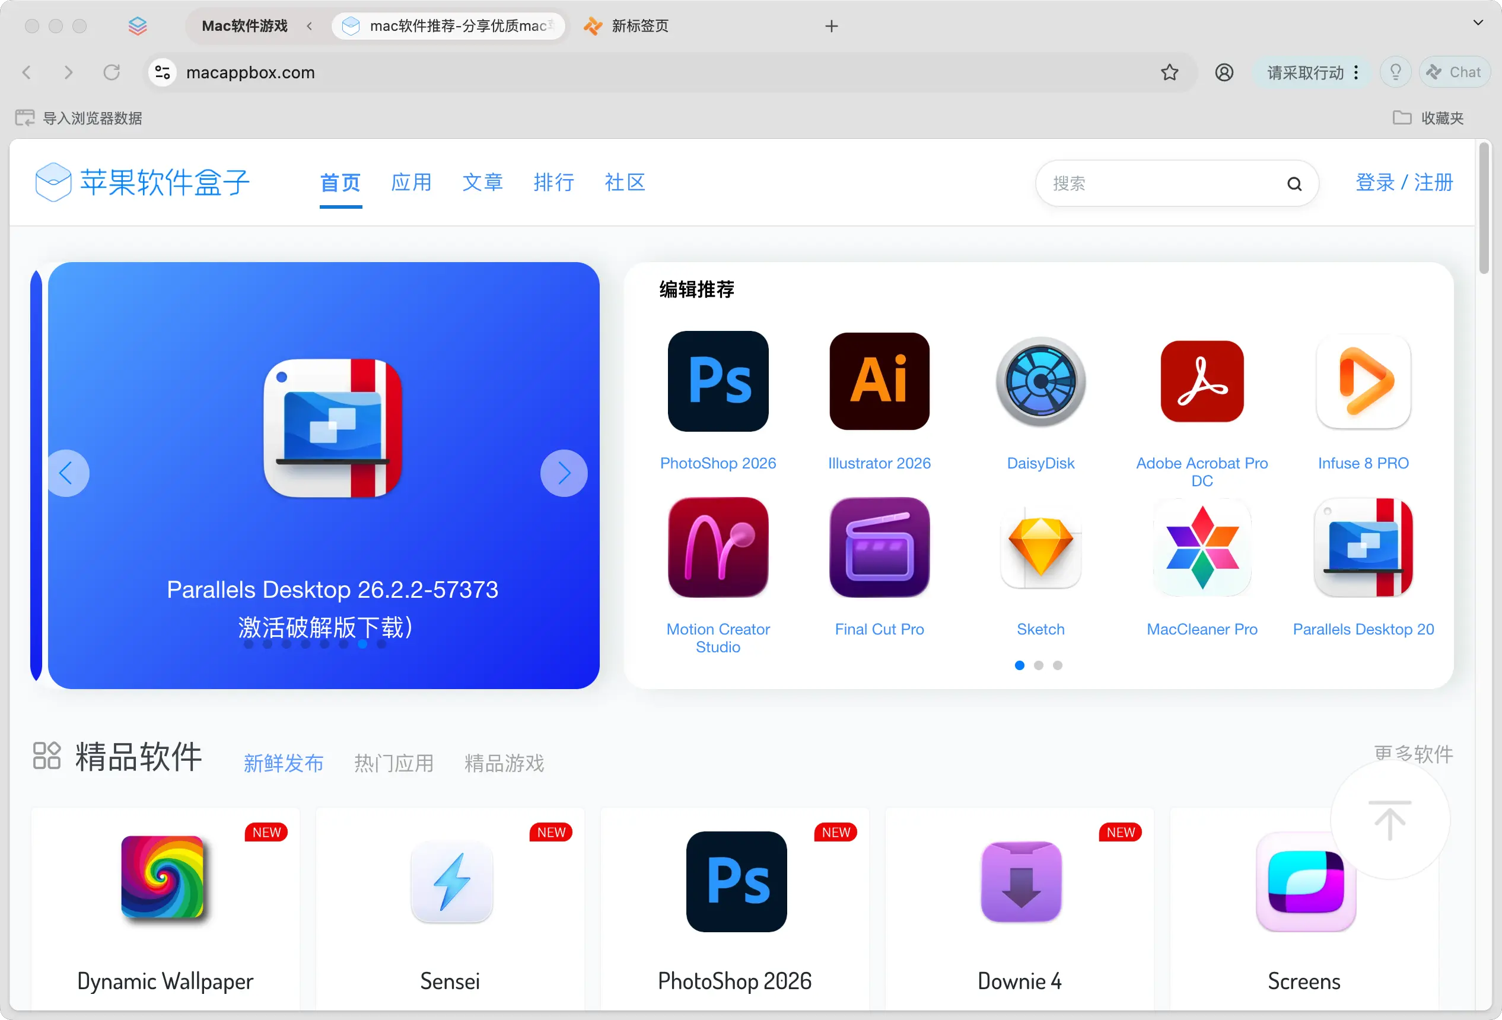1502x1020 pixels.
Task: Open the 排行 rankings page
Action: [x=553, y=183]
